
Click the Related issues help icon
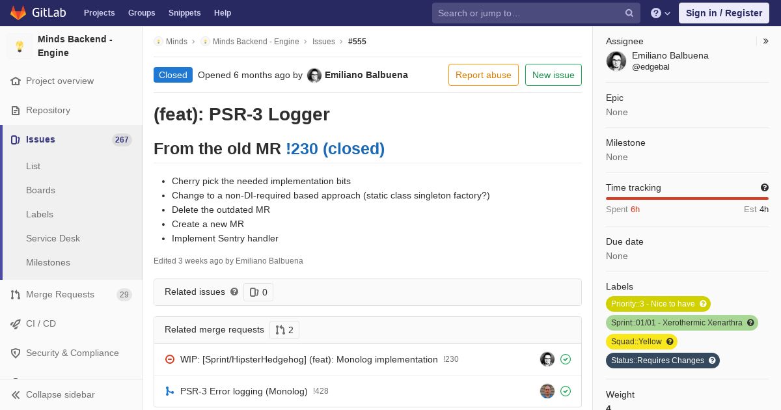coord(234,292)
